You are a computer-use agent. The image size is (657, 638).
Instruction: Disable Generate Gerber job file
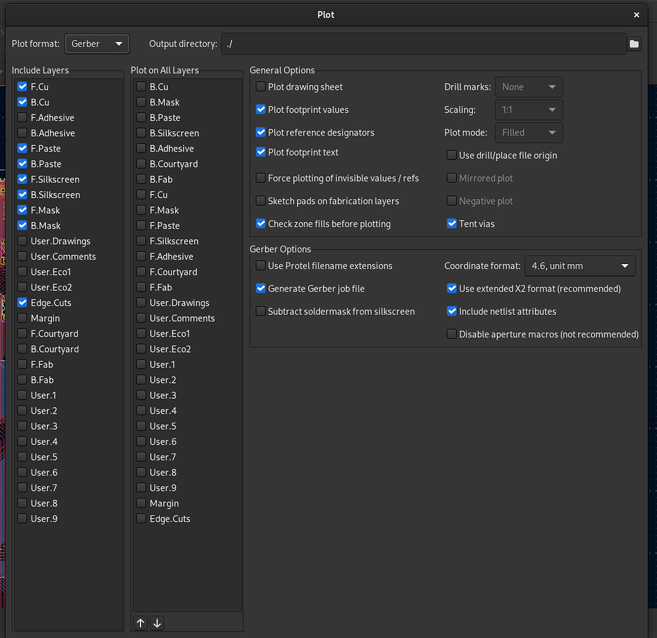click(260, 288)
